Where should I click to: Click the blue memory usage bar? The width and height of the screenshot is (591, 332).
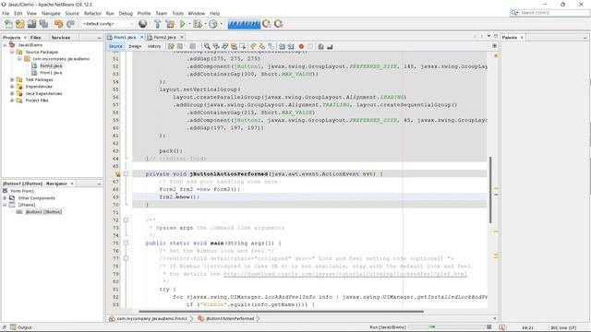[244, 24]
